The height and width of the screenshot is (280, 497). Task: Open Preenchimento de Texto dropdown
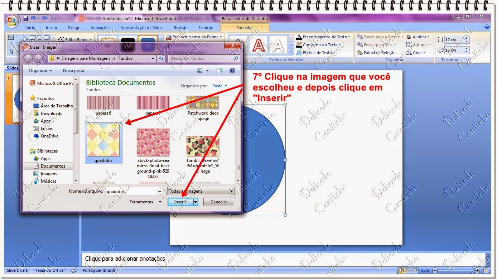324,37
